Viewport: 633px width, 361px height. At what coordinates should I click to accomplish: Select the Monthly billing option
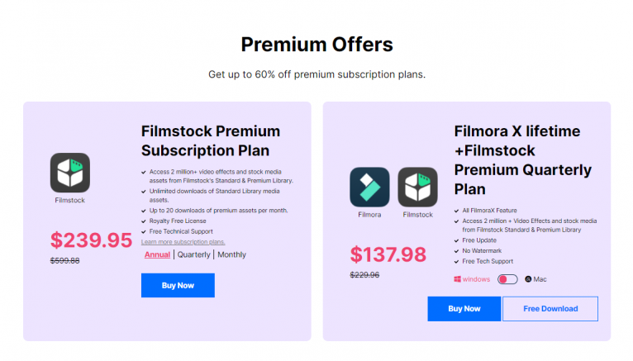tap(232, 254)
